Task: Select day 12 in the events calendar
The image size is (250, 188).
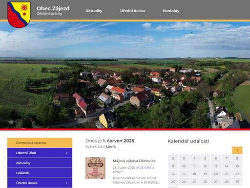Action: [205, 166]
